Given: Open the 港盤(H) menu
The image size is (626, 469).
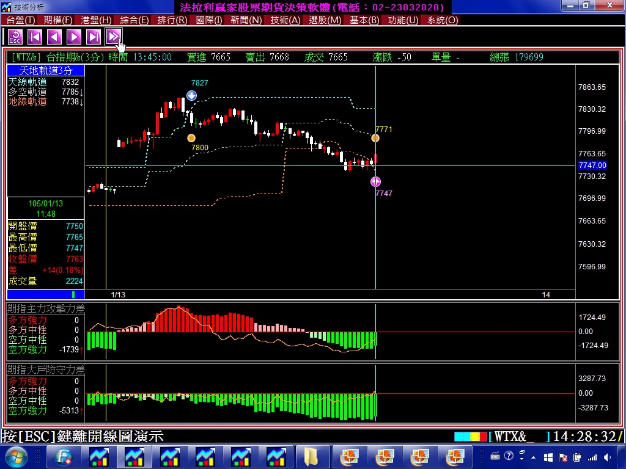Looking at the screenshot, I should point(96,20).
